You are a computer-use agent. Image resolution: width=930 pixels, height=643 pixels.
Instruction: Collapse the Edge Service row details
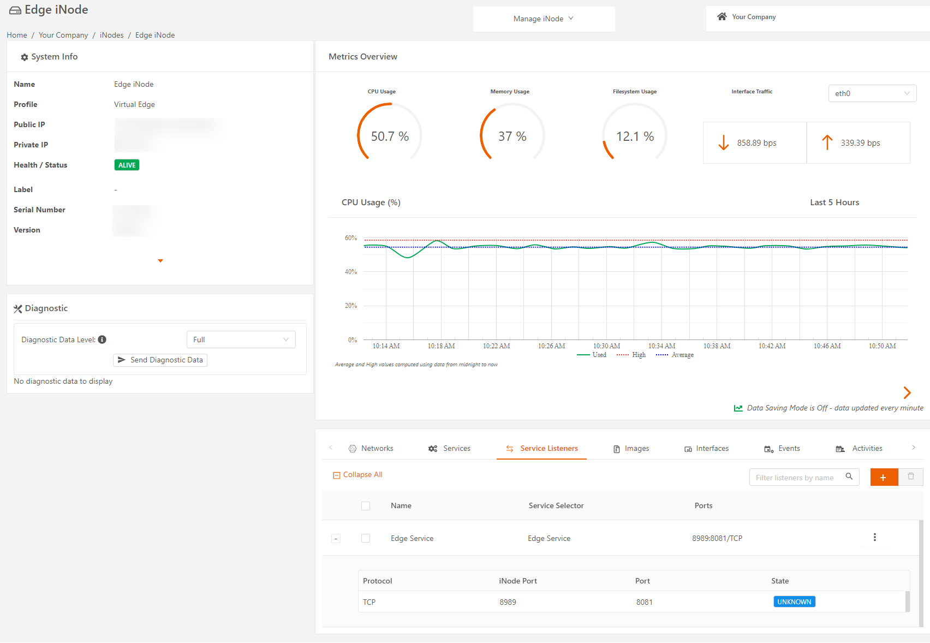coord(336,539)
